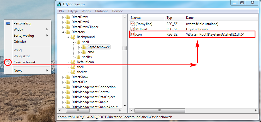Click the DirectDrawClipper folder icon
The height and width of the screenshot is (122, 261).
click(x=68, y=27)
